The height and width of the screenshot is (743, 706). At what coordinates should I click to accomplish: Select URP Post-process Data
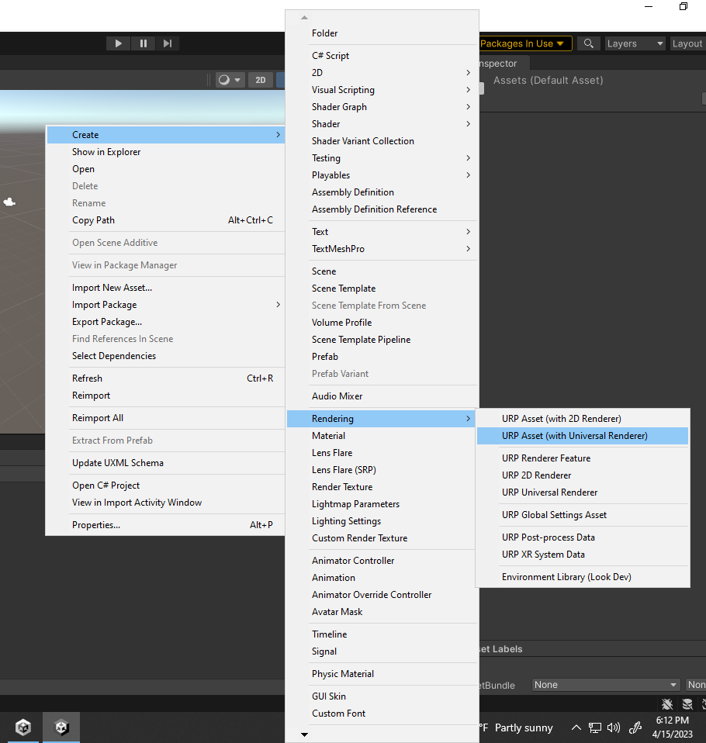pos(583,537)
